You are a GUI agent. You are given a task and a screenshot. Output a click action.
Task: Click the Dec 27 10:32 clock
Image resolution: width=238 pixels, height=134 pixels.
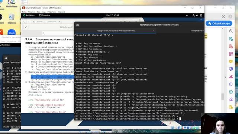tap(113, 15)
